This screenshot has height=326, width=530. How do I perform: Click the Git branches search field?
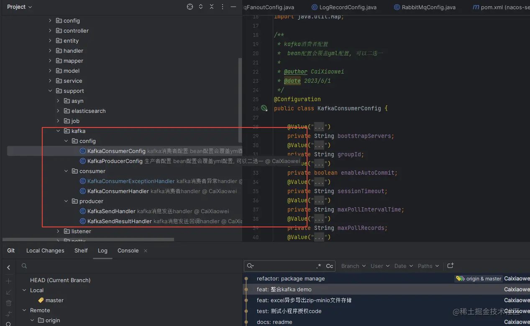point(130,266)
